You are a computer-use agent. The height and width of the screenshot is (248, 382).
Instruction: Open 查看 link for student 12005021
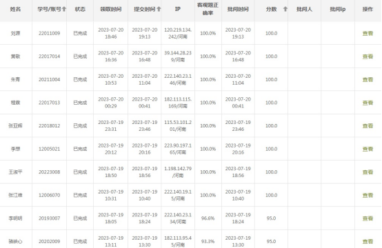368,149
